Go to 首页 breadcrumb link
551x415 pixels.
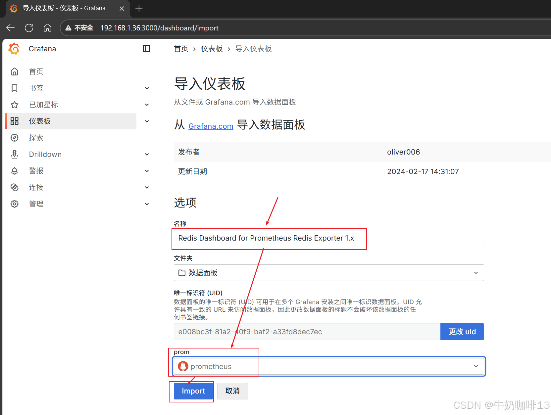coord(181,49)
